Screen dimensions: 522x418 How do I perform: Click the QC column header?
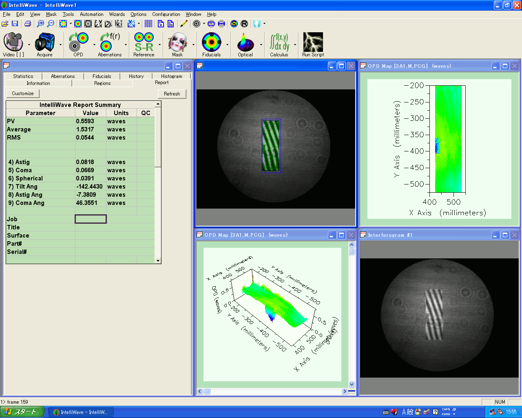(x=146, y=113)
